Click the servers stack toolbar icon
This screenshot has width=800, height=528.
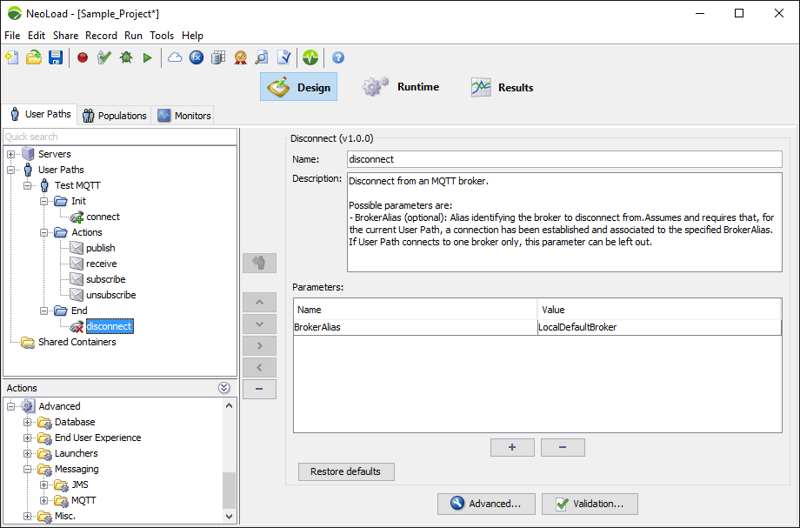tap(218, 57)
